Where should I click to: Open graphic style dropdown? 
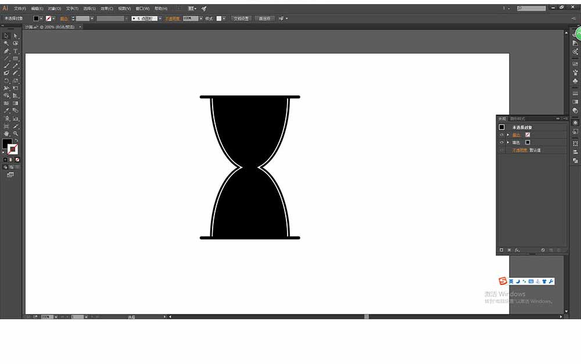tap(224, 19)
